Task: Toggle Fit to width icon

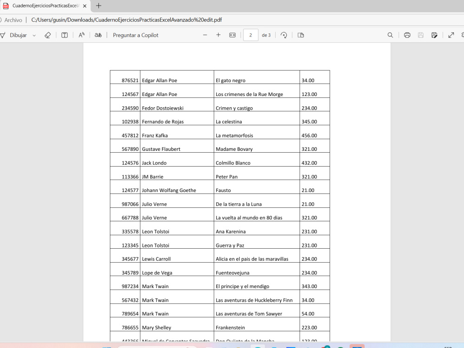Action: (x=232, y=35)
